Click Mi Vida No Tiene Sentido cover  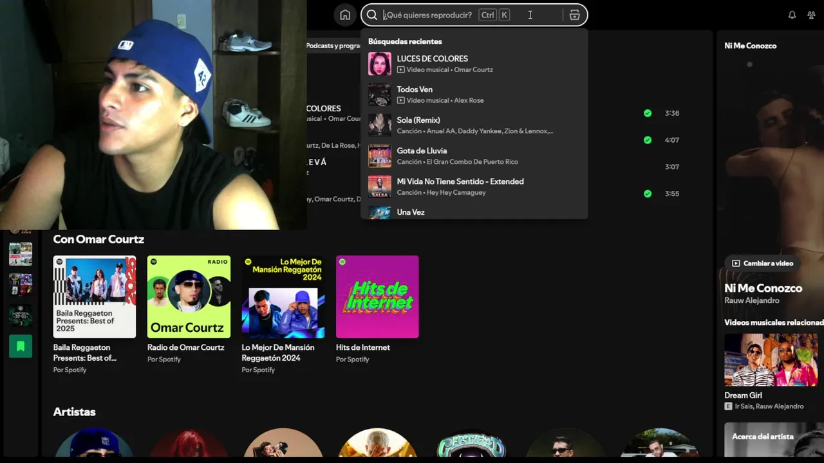point(380,187)
